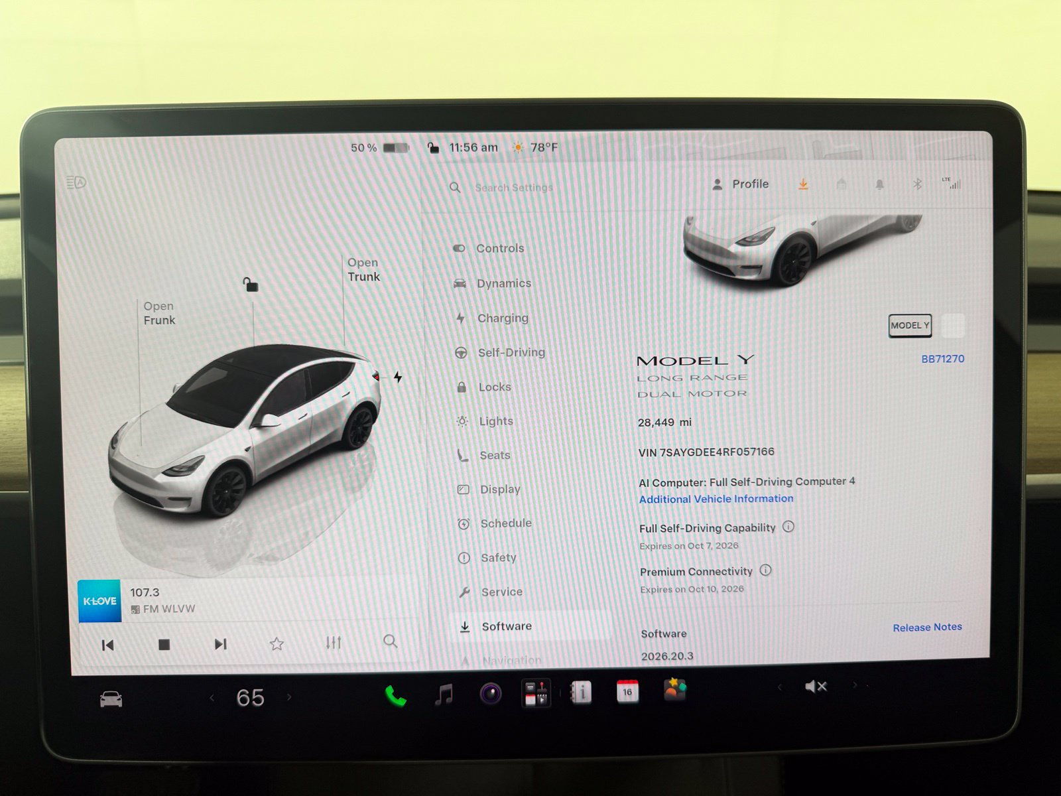Open Service settings menu
1061x796 pixels.
tap(491, 592)
